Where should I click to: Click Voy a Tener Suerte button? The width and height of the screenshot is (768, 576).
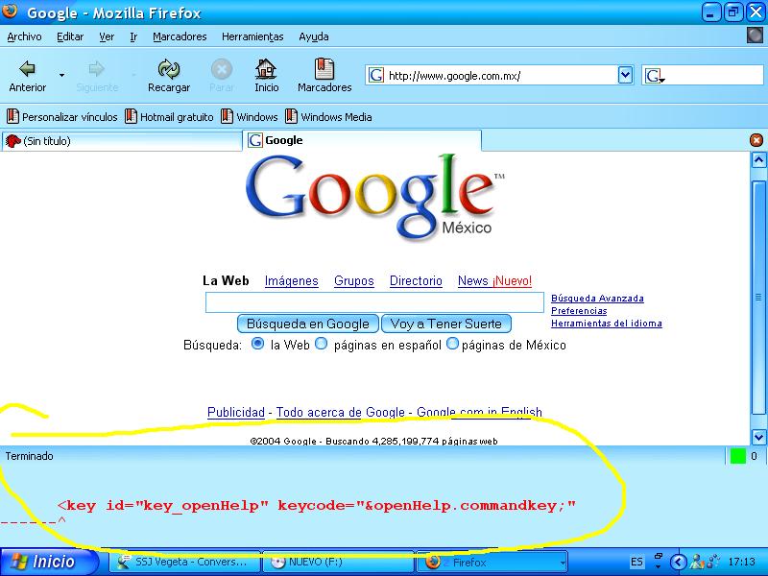(446, 324)
